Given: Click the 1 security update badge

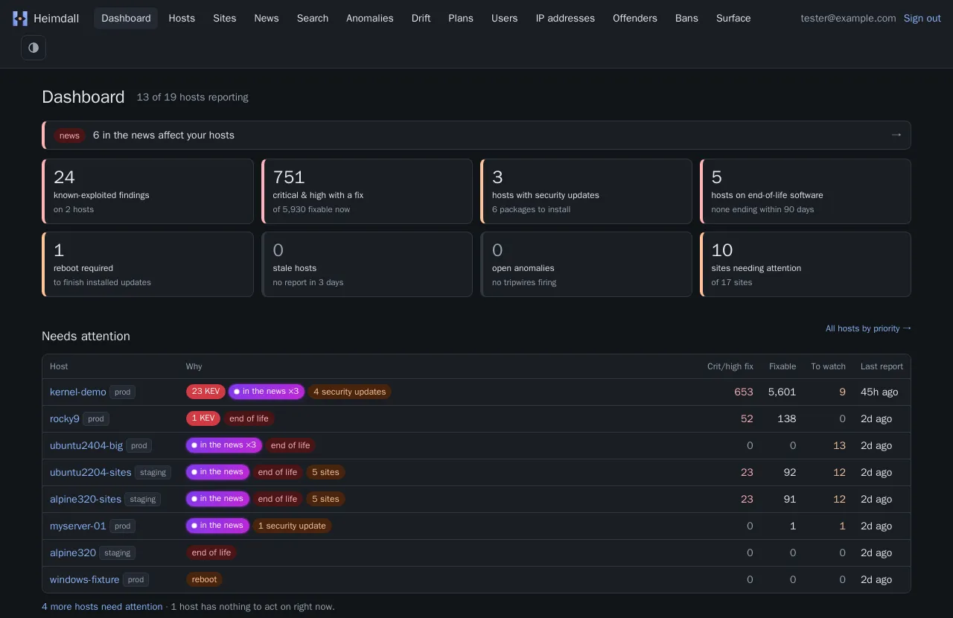Looking at the screenshot, I should 292,526.
